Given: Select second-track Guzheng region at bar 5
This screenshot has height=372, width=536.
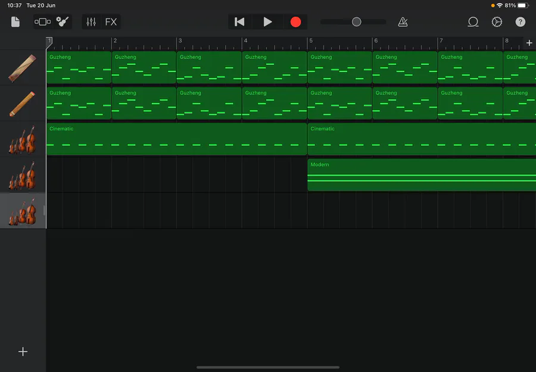Looking at the screenshot, I should click(340, 103).
